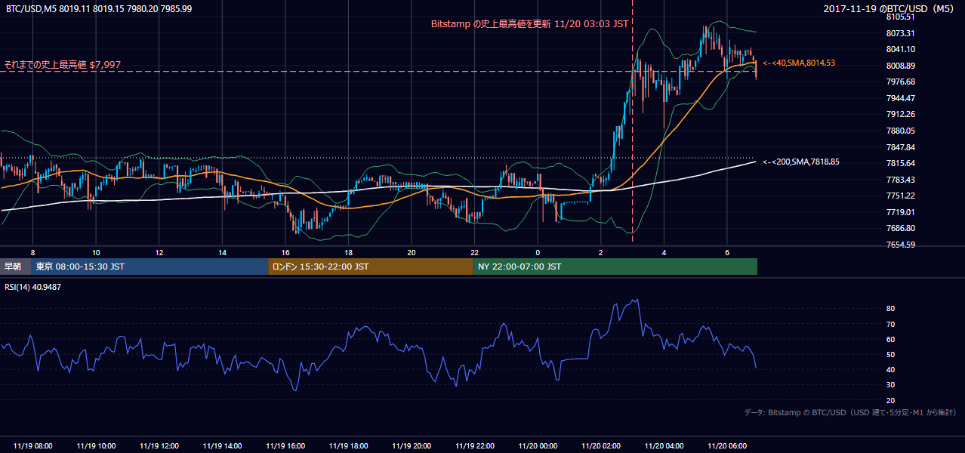Click the 11/19 22:00 time label
Viewport: 965px width, 453px height.
475,446
